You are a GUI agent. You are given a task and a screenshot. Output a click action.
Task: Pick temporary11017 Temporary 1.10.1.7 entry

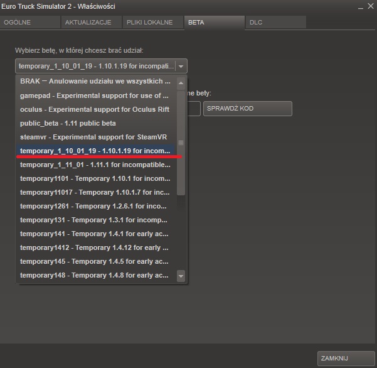pyautogui.click(x=96, y=192)
